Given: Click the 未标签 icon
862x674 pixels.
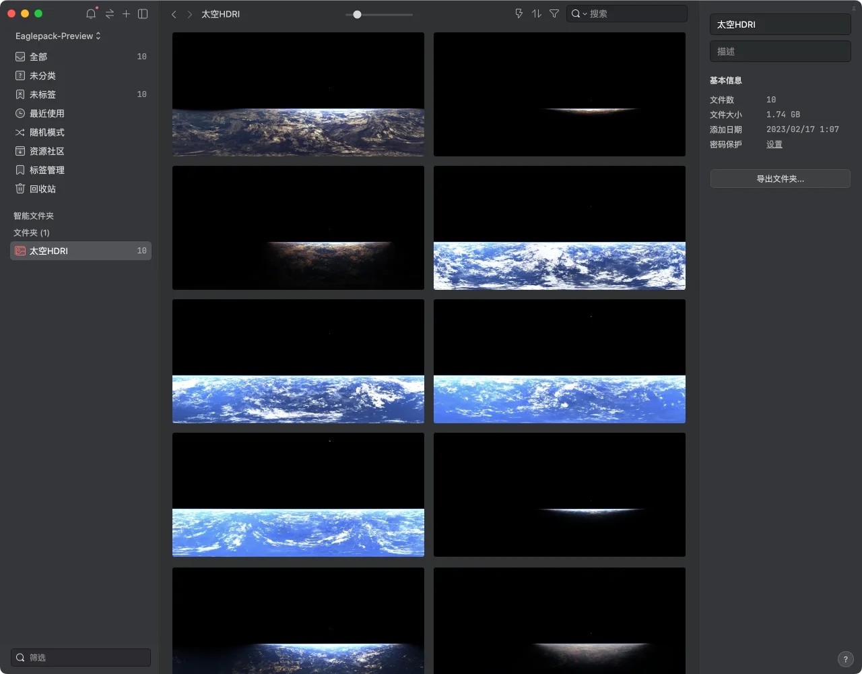Looking at the screenshot, I should click(20, 94).
